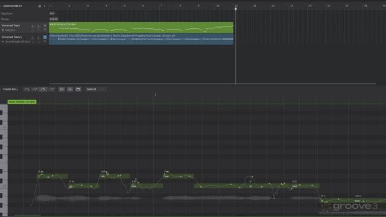
Task: Select the green Vocal Sample group label in piano roll
Action: [x=22, y=102]
